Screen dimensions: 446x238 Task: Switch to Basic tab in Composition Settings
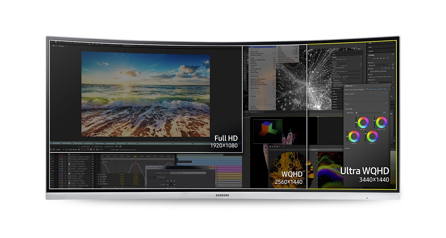tap(152, 177)
